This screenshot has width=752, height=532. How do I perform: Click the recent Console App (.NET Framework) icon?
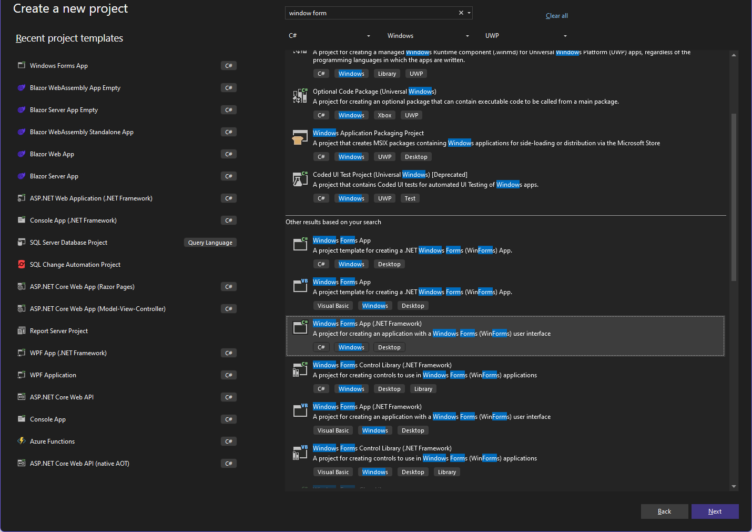pos(22,220)
